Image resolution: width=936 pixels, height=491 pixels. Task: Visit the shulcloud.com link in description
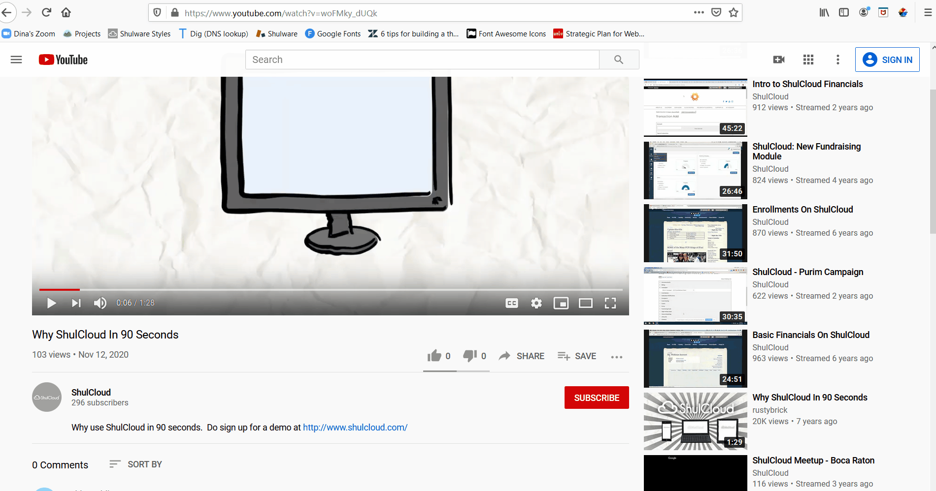pos(355,427)
